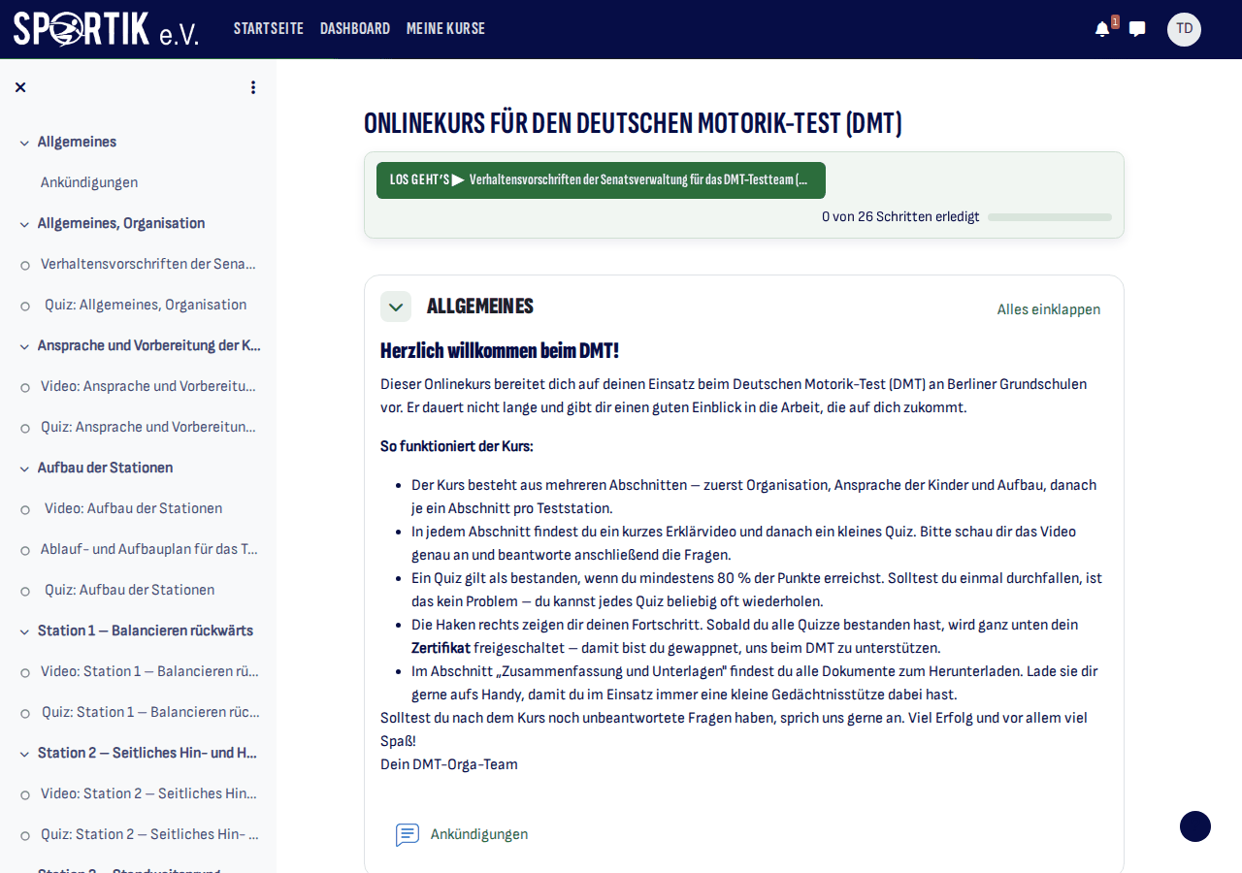Click the Ankündigungen forum icon in main content
Viewport: 1242px width, 873px height.
[408, 834]
